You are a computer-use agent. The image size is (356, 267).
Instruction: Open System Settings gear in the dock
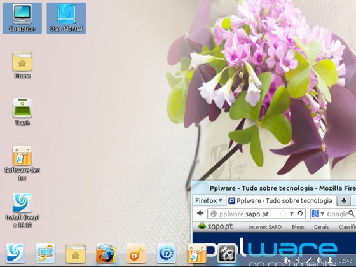tap(227, 254)
